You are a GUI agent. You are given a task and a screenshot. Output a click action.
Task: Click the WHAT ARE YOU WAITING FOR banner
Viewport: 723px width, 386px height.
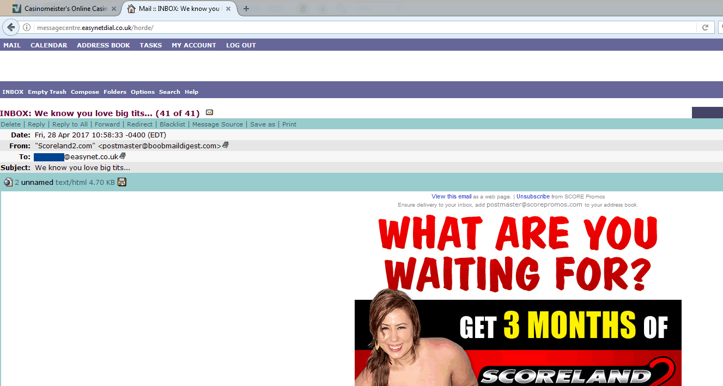pyautogui.click(x=518, y=254)
